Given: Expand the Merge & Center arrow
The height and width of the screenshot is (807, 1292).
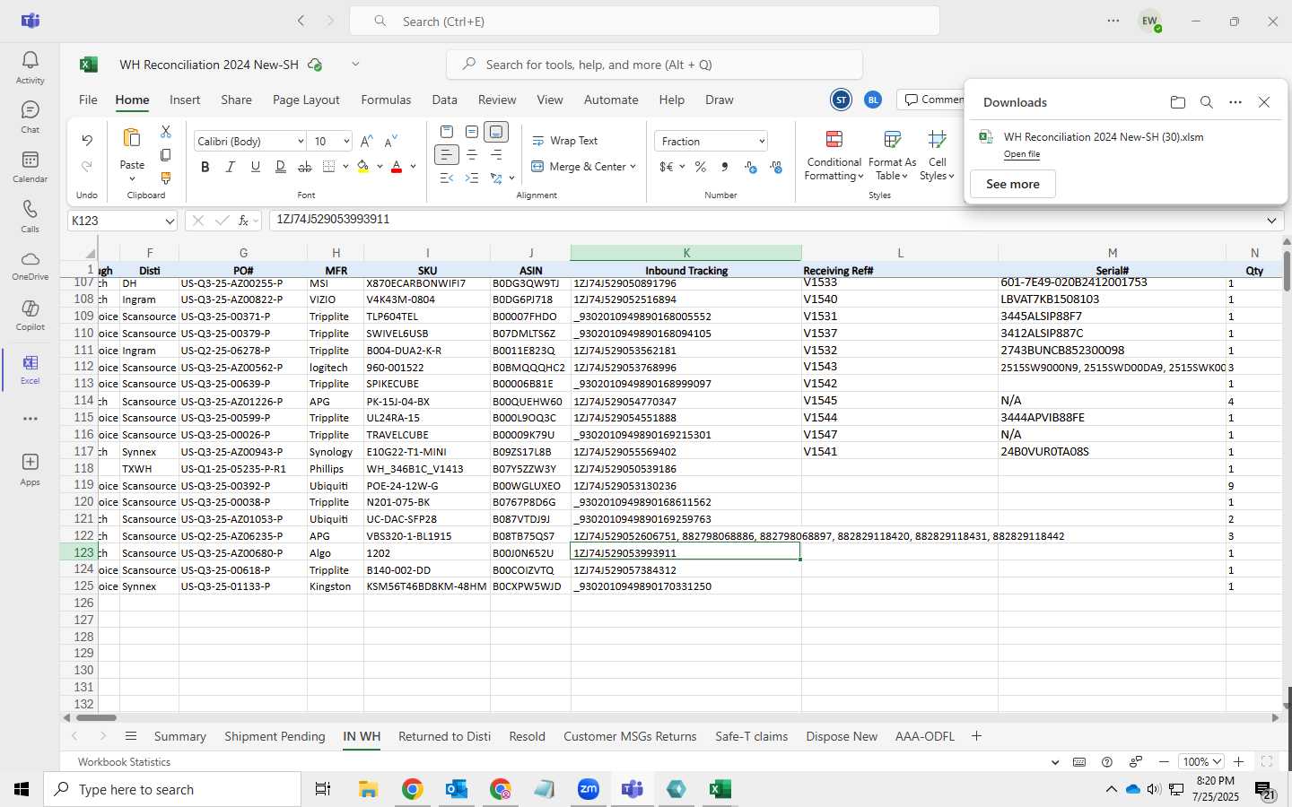Looking at the screenshot, I should coord(633,167).
